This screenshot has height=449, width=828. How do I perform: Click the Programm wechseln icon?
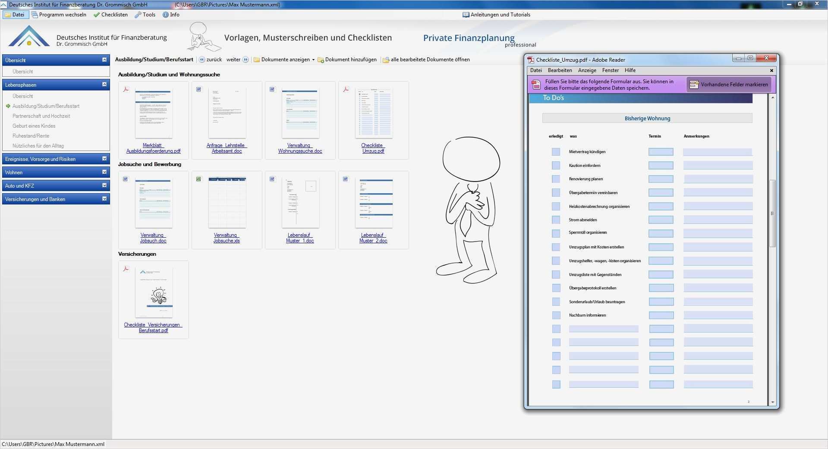[35, 15]
